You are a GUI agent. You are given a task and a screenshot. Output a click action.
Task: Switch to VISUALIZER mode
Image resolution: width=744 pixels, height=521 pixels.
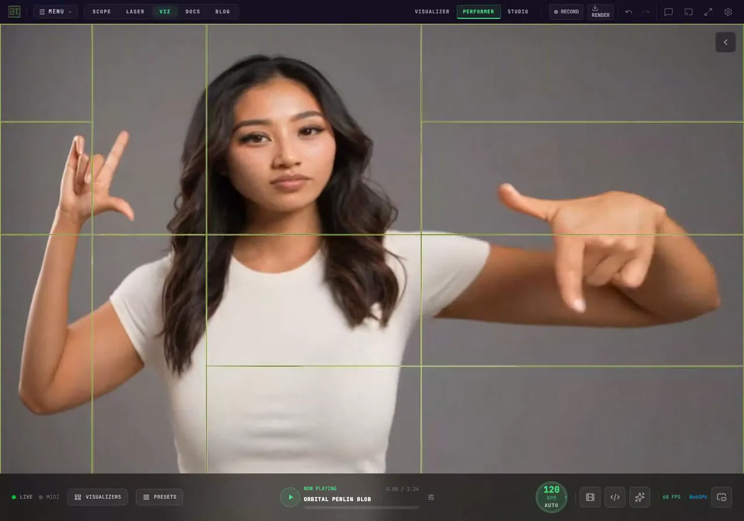pyautogui.click(x=432, y=12)
